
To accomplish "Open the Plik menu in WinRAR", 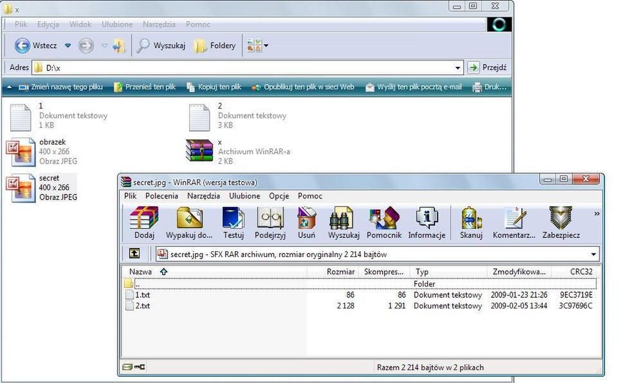I will (130, 196).
